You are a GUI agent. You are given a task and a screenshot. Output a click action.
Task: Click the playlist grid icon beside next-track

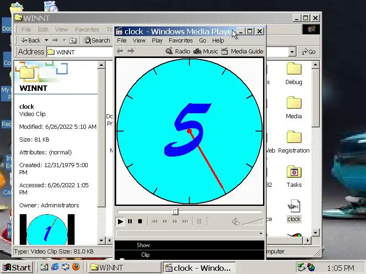[x=199, y=221]
